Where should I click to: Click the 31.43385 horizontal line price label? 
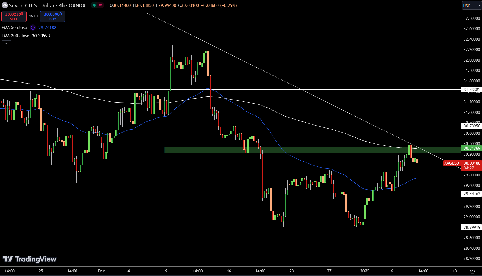point(472,90)
